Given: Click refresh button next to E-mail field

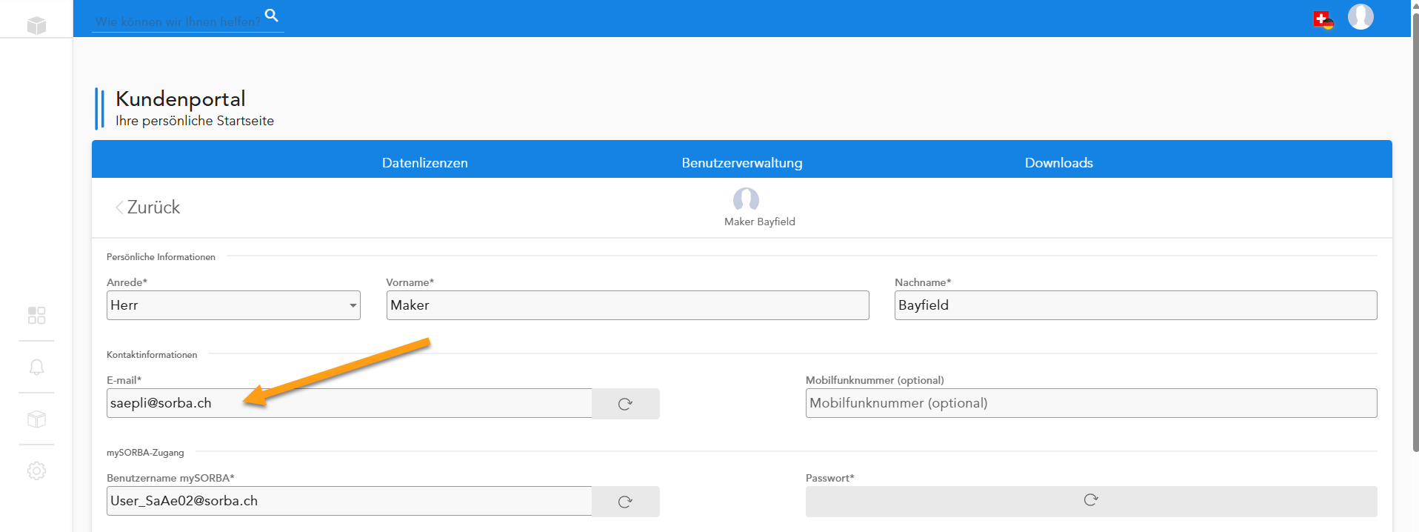Looking at the screenshot, I should click(626, 404).
